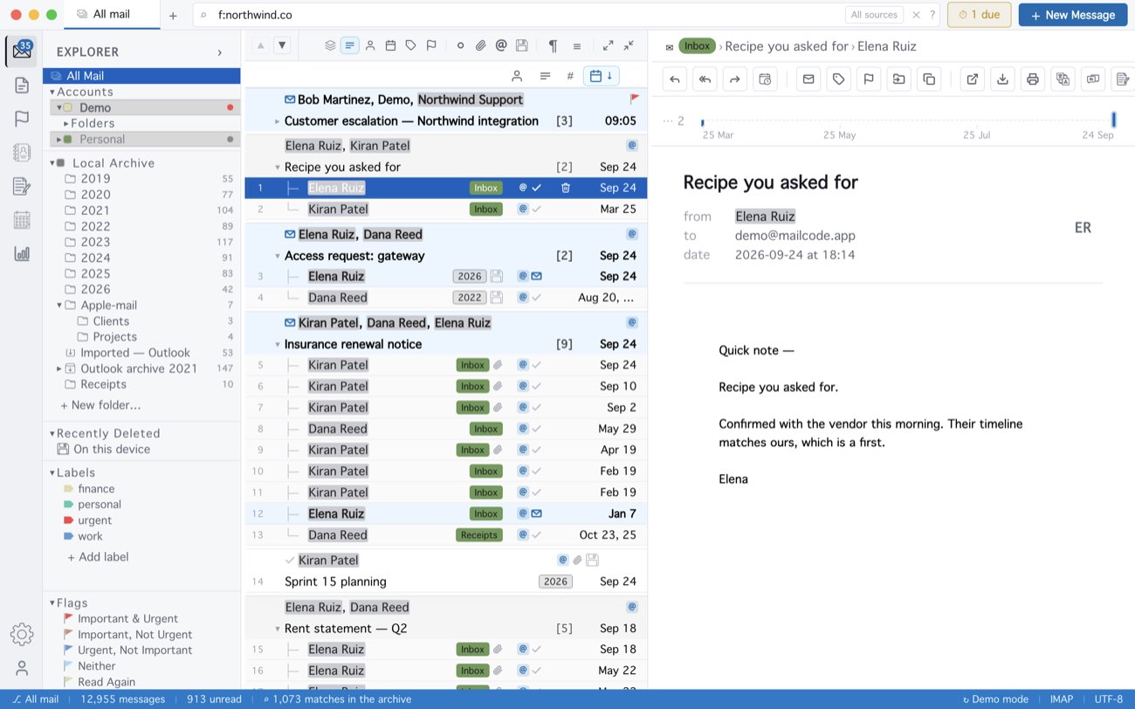Viewport: 1135px width, 709px height.
Task: Open the address book sidebar icon
Action: 22,153
